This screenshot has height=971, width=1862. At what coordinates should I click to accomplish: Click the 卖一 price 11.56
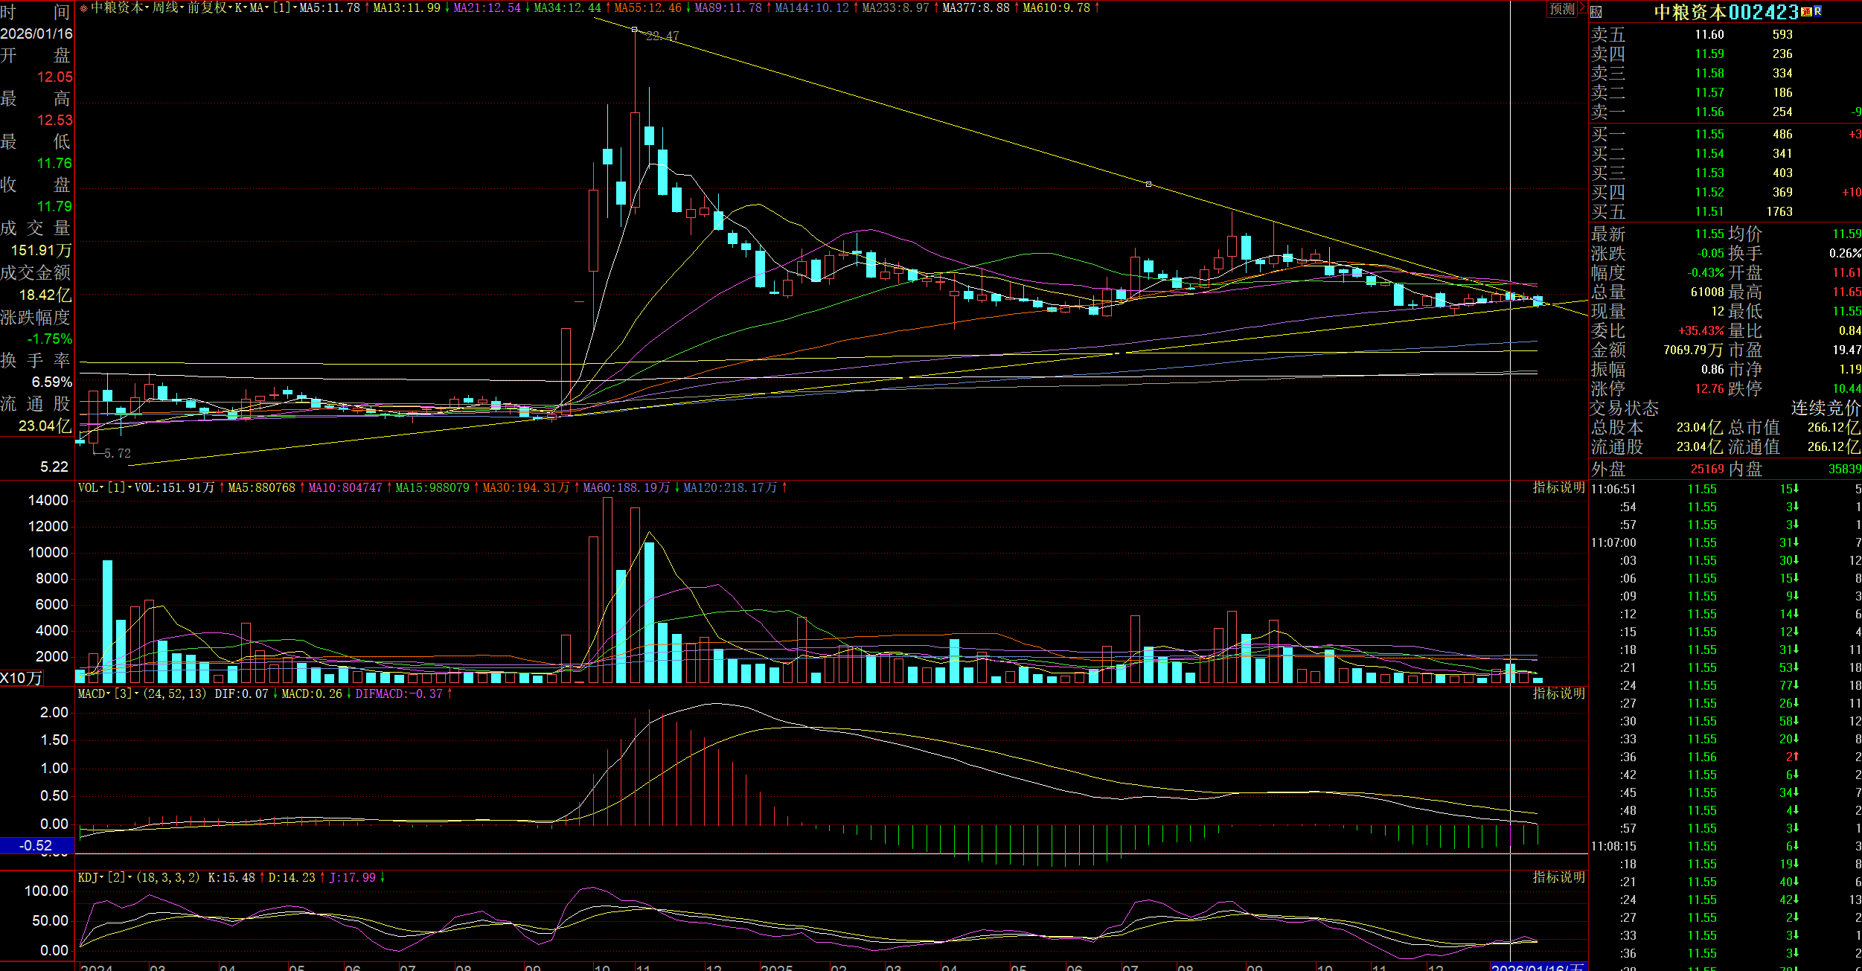tap(1709, 112)
